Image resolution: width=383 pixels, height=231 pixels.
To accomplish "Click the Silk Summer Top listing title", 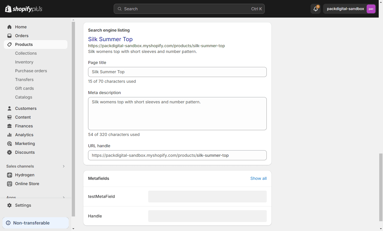I will pyautogui.click(x=110, y=39).
